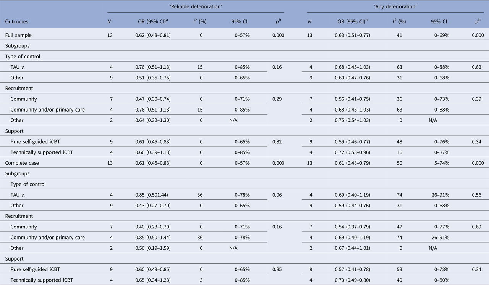Select the cell 0.43 (0.27–0.70)
This screenshot has width=489, height=285.
click(153, 206)
